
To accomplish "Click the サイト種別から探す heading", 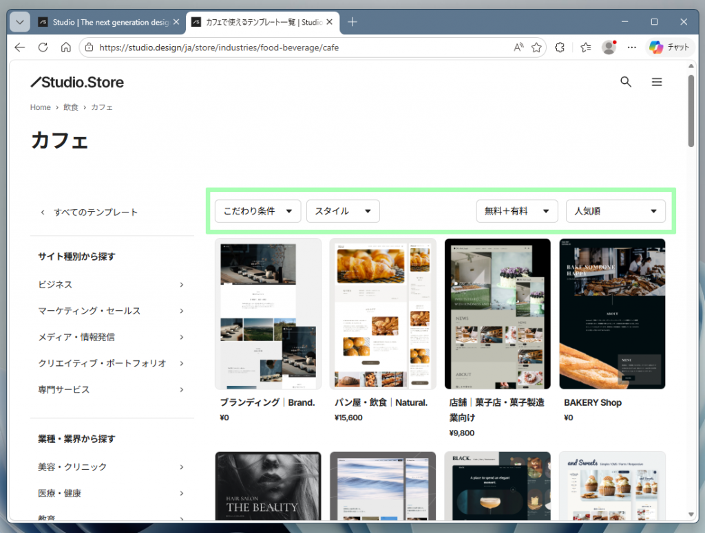I will (76, 257).
